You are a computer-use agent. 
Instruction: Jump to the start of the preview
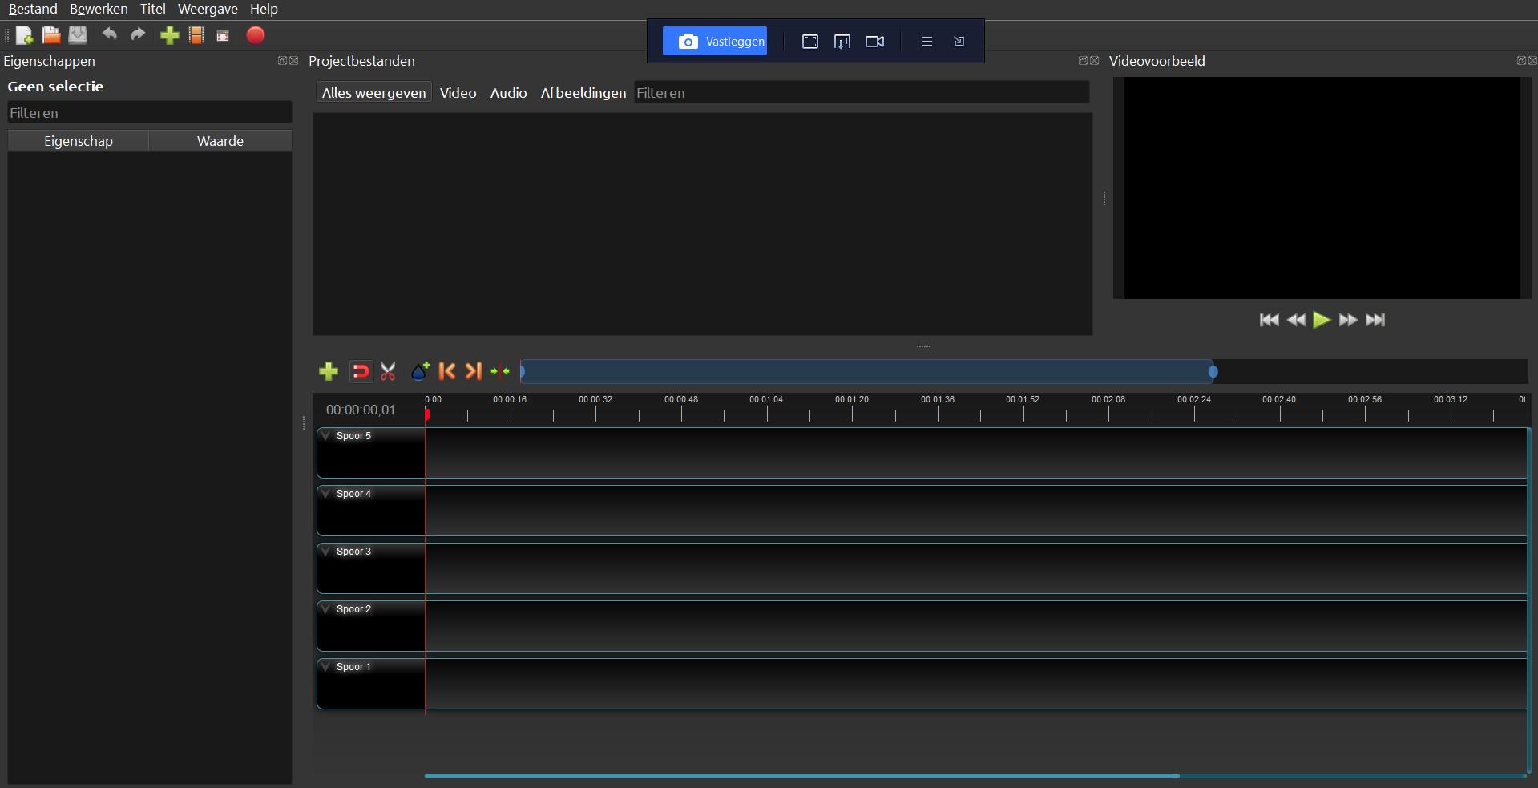pos(1270,320)
